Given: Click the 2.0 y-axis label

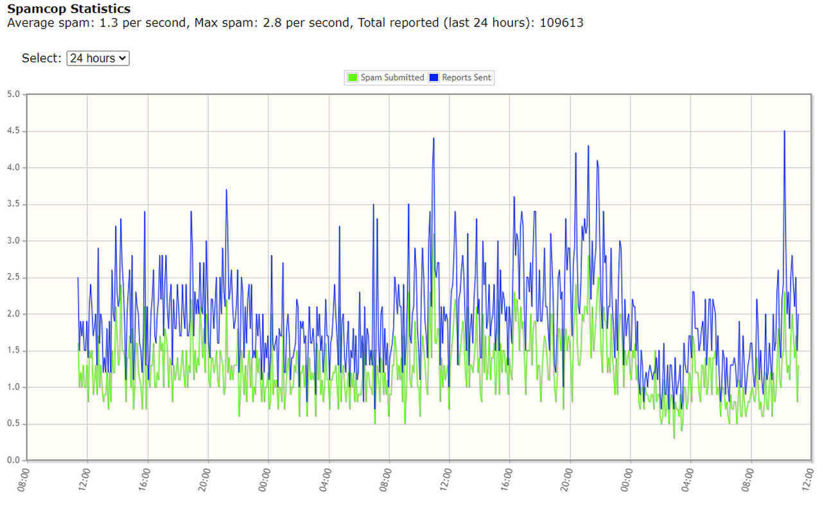Looking at the screenshot, I should pos(13,314).
